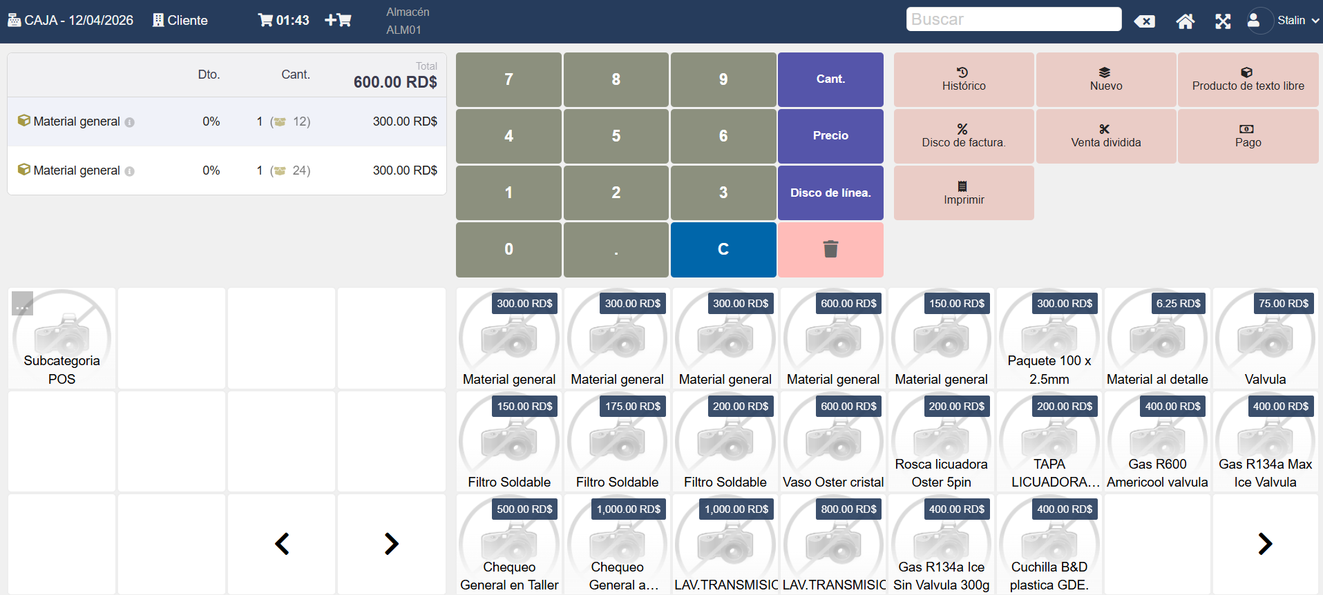The image size is (1323, 595).
Task: Ellipsis icon on Subcategoria POS tile
Action: pyautogui.click(x=22, y=304)
